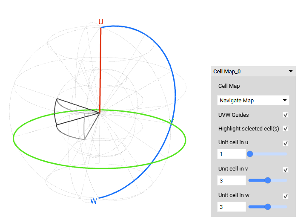Viewport: 298px width, 220px height.
Task: Click the Unit cell in v value field
Action: tap(231, 180)
